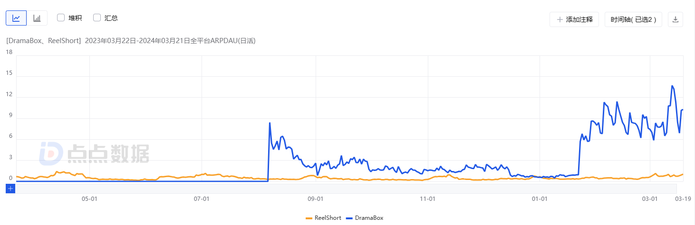Click the 点点数据 watermark logo
The image size is (695, 225).
(94, 153)
